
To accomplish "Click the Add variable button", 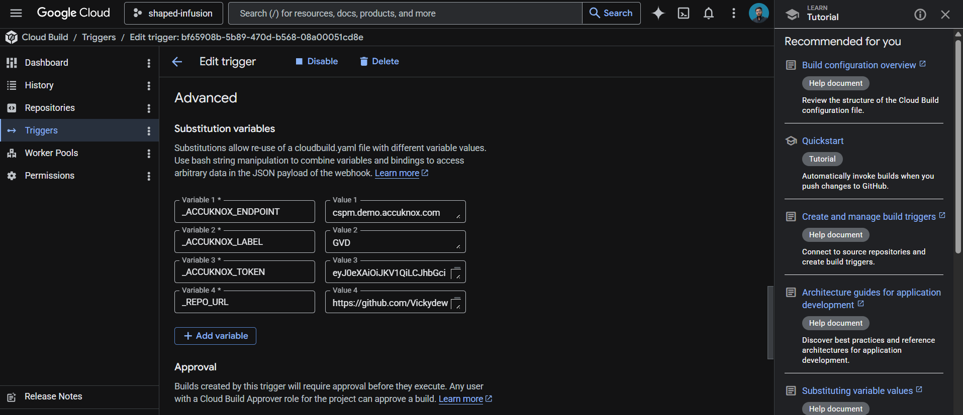I will (x=215, y=336).
